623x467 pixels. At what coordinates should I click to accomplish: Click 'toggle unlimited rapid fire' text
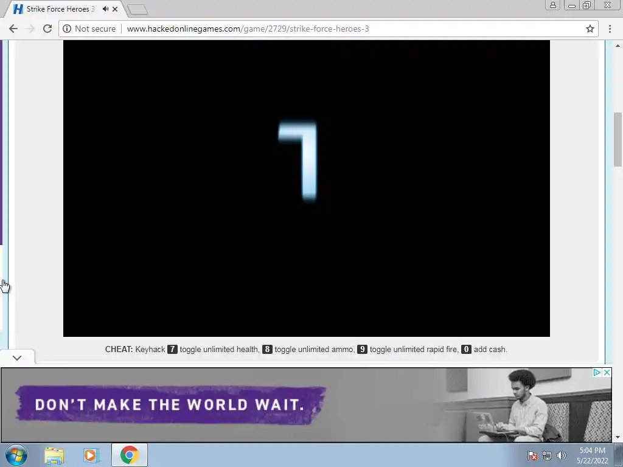click(413, 350)
